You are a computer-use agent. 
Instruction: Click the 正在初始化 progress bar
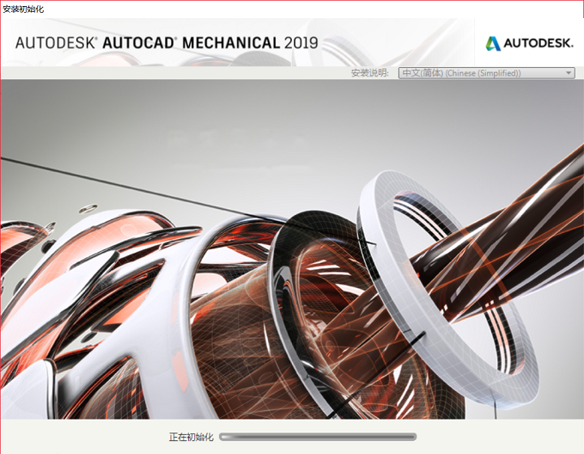coord(318,437)
